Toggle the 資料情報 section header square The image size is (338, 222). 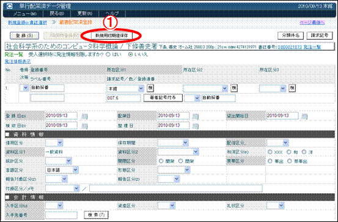click(7, 135)
